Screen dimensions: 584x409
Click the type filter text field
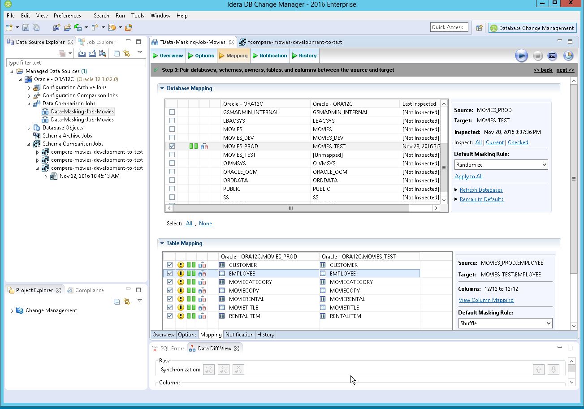[x=76, y=63]
